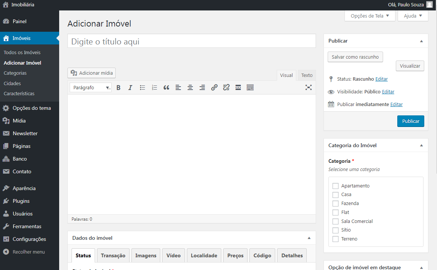
Task: Check the Casa category
Action: (x=336, y=195)
